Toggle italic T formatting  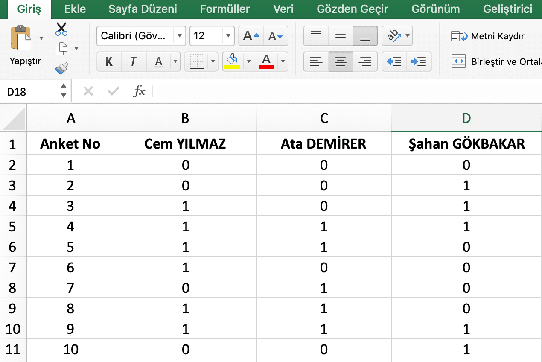134,62
